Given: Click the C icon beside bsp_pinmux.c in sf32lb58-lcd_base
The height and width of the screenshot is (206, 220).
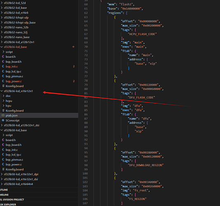Looking at the screenshot, I should pyautogui.click(x=3, y=159).
